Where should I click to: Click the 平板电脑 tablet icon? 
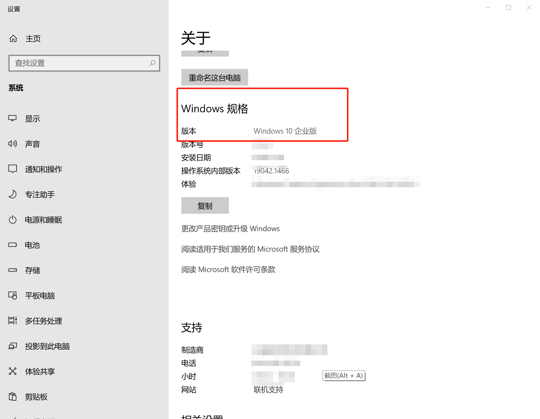pos(12,295)
